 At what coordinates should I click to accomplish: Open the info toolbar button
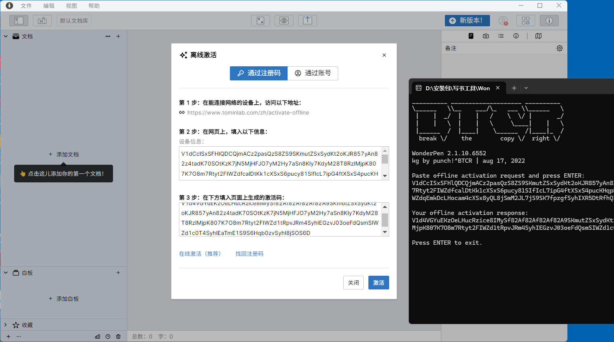pyautogui.click(x=549, y=20)
